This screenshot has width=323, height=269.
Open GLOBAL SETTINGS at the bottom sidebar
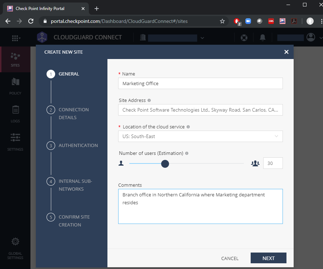pos(15,247)
